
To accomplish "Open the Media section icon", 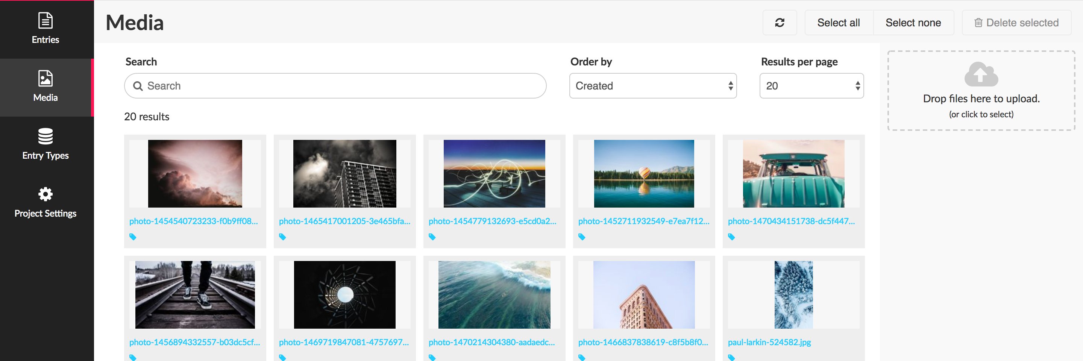I will point(46,78).
